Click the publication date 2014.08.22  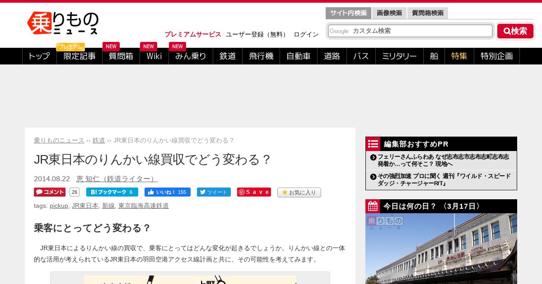pyautogui.click(x=52, y=179)
